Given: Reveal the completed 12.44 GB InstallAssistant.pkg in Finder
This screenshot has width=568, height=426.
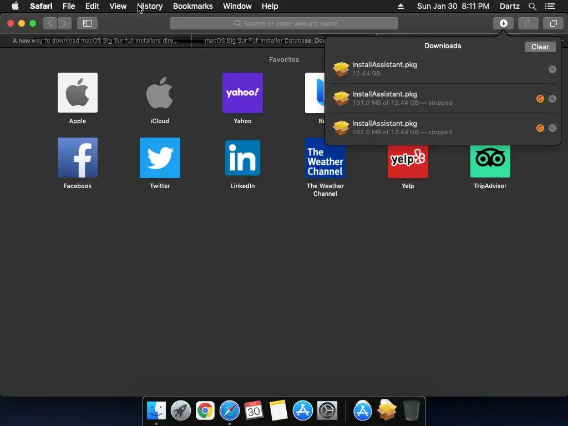Looking at the screenshot, I should pyautogui.click(x=552, y=69).
